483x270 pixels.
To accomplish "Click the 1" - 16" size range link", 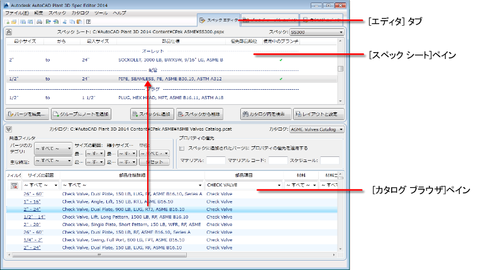I will [32, 202].
